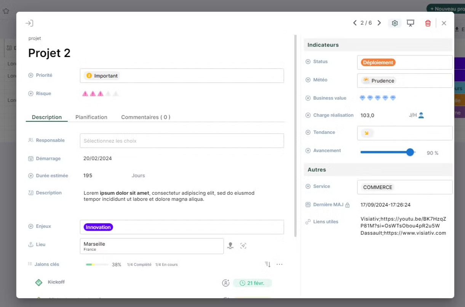
Task: Click the red trash delete icon
Action: 428,23
